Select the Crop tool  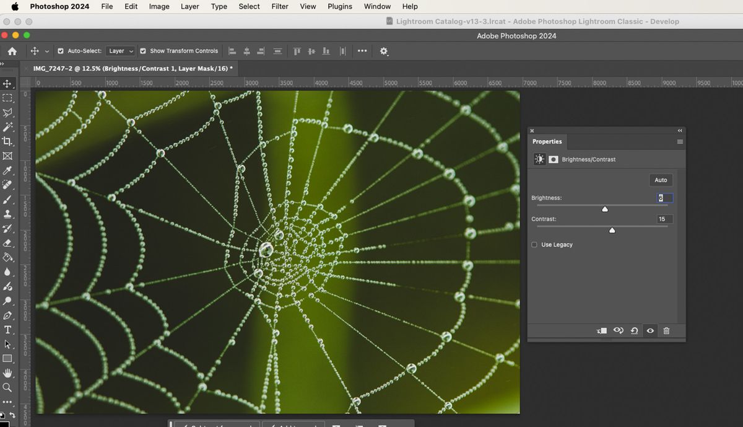point(9,142)
